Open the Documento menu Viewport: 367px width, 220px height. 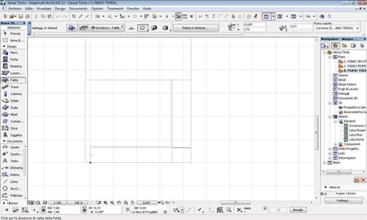[78, 9]
